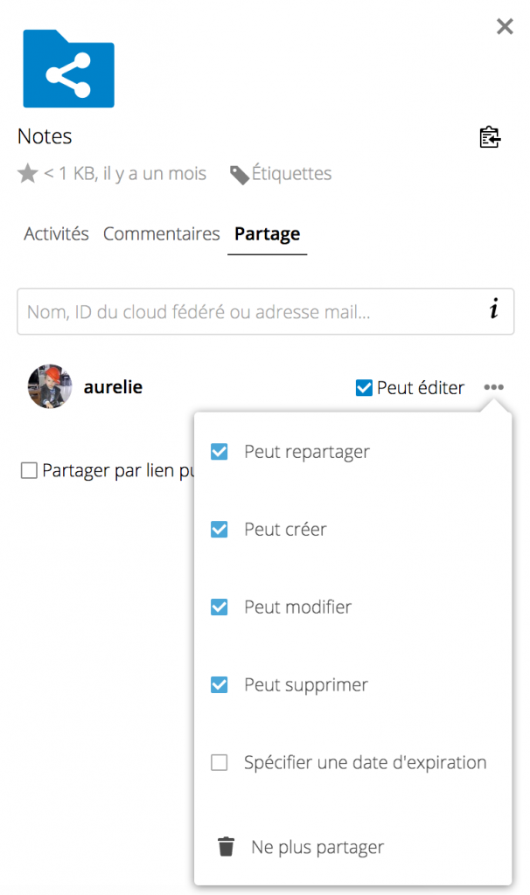
Task: Uncheck the Peut éditer checkbox
Action: tap(365, 387)
